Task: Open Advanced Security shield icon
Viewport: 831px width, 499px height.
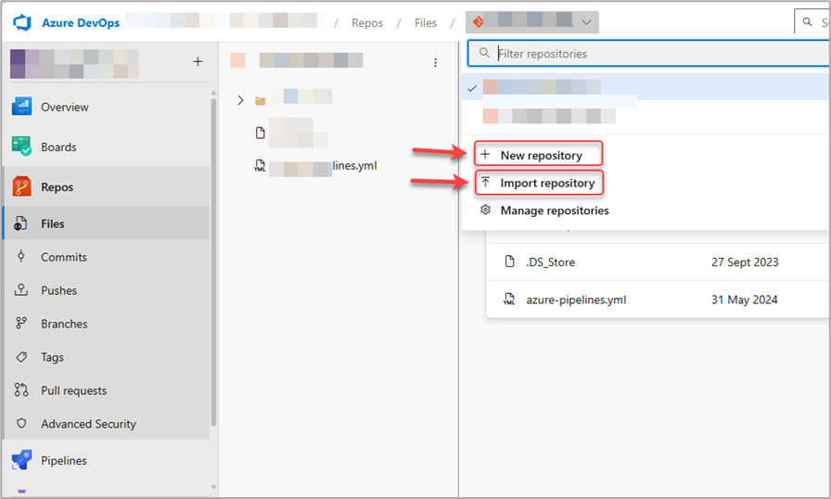Action: coord(21,424)
